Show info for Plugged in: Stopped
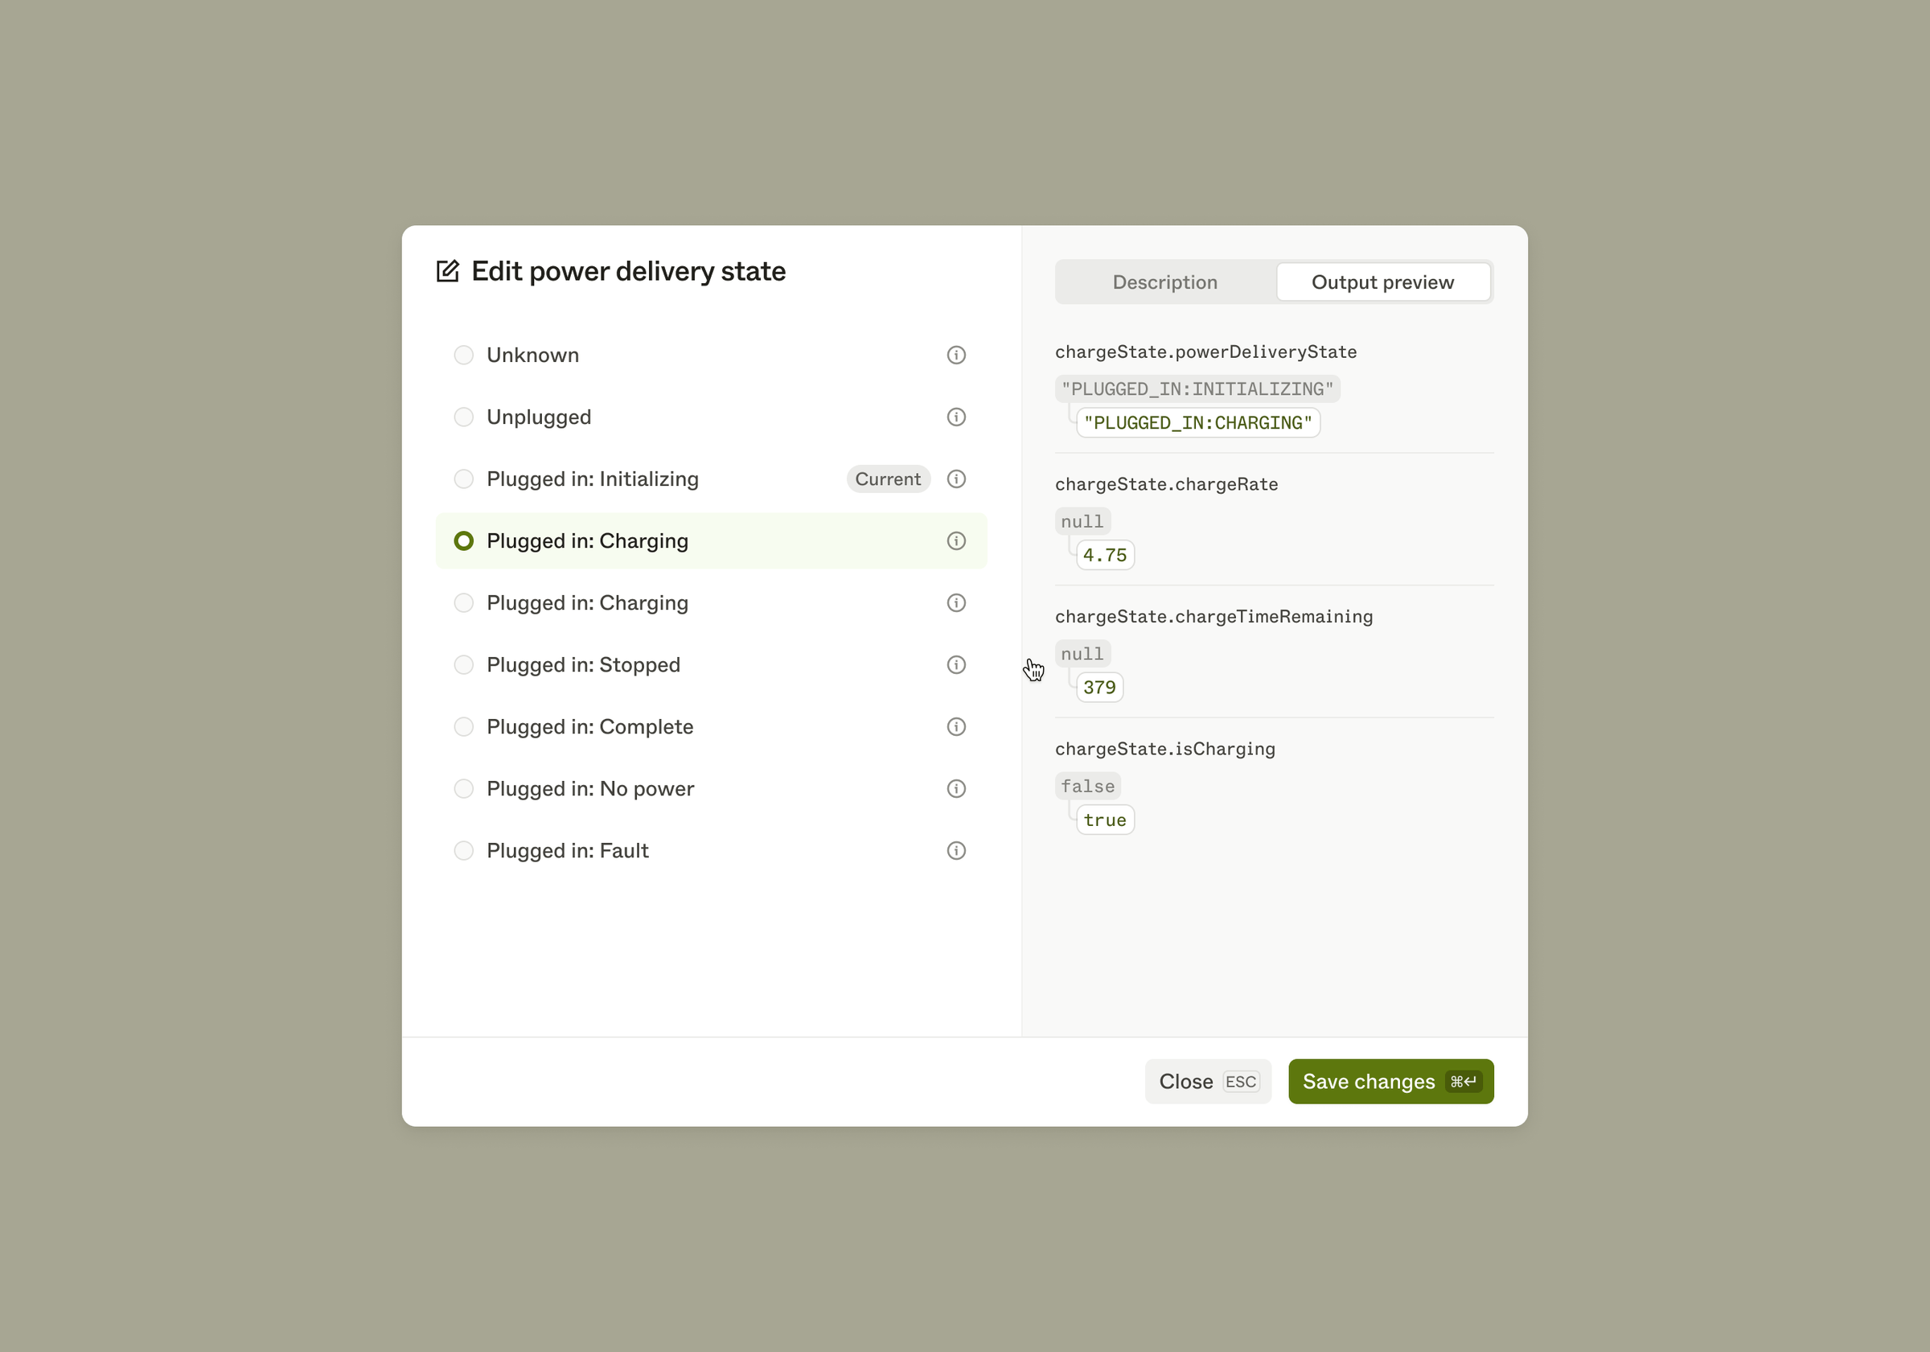Image resolution: width=1930 pixels, height=1352 pixels. (956, 665)
